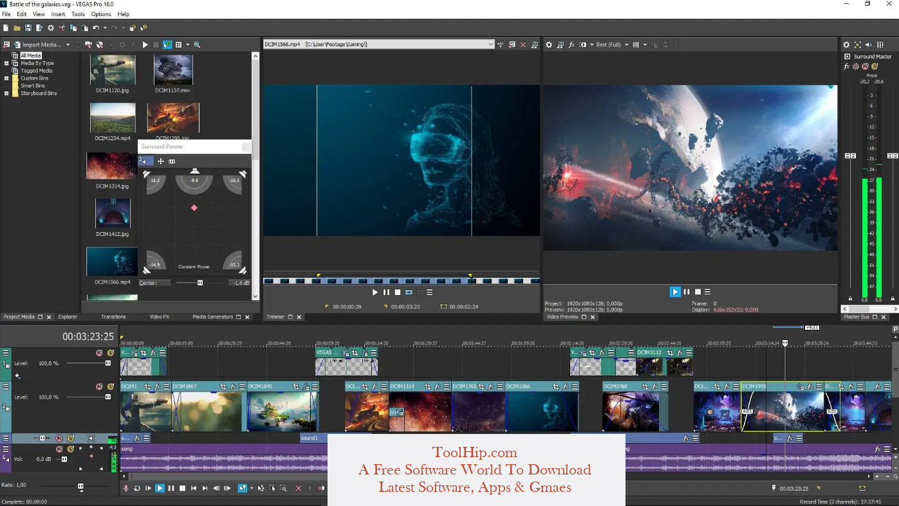This screenshot has width=899, height=506.
Task: Solo video track 2
Action: (x=110, y=387)
